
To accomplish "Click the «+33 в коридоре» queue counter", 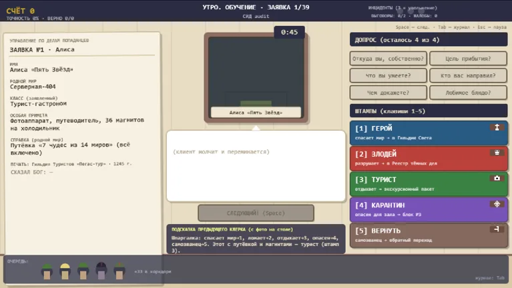I will (x=152, y=271).
